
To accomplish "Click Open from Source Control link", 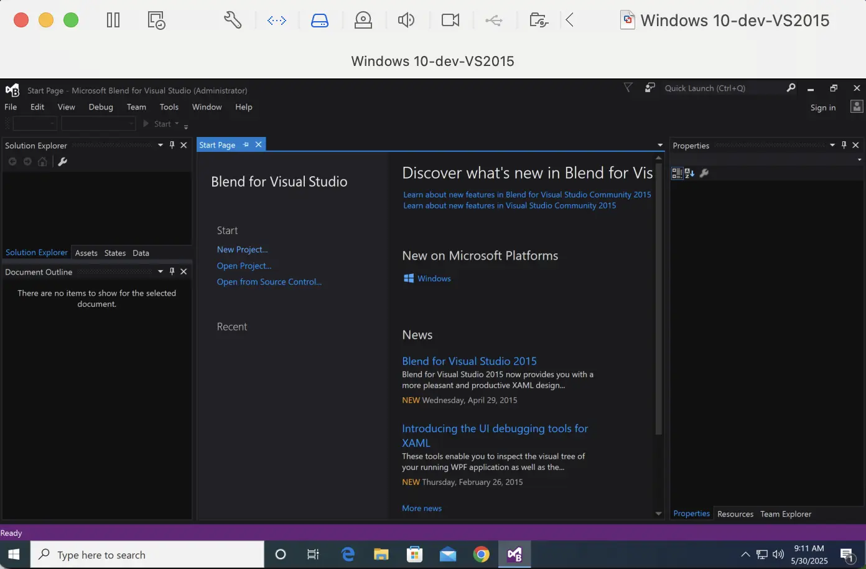I will (269, 281).
